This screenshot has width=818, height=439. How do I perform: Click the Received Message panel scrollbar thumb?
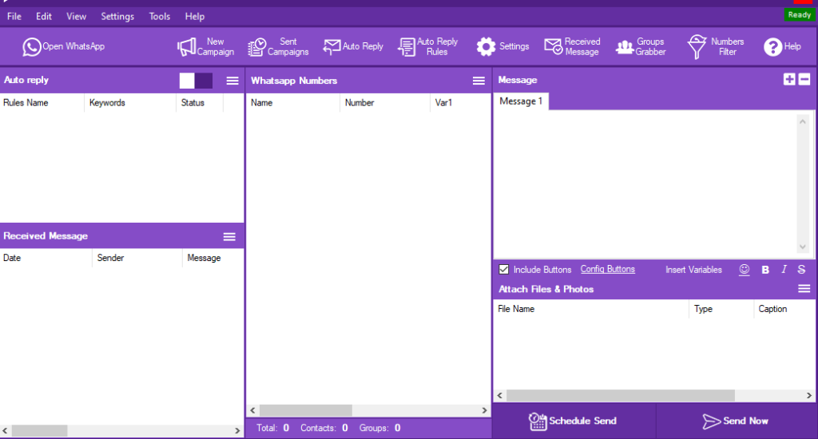40,431
